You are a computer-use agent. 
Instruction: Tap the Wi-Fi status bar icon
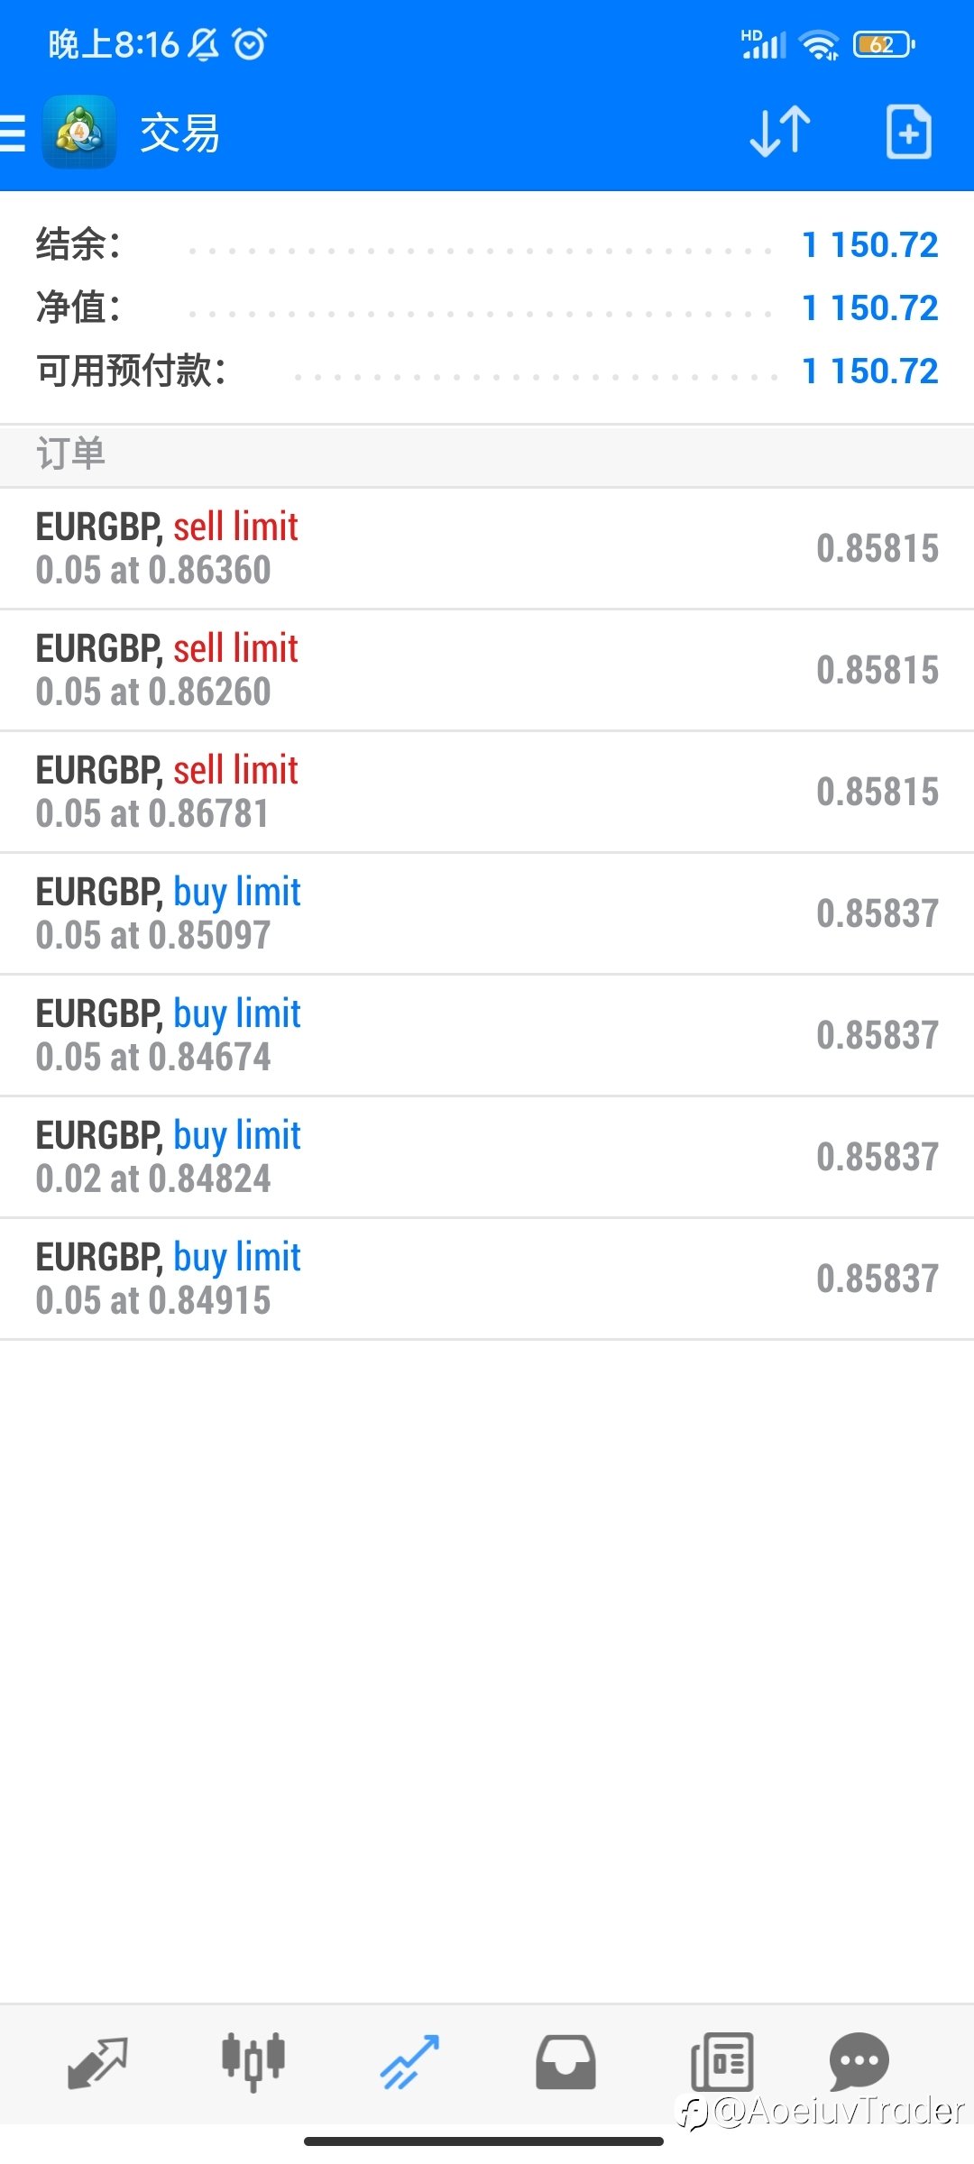pos(820,44)
